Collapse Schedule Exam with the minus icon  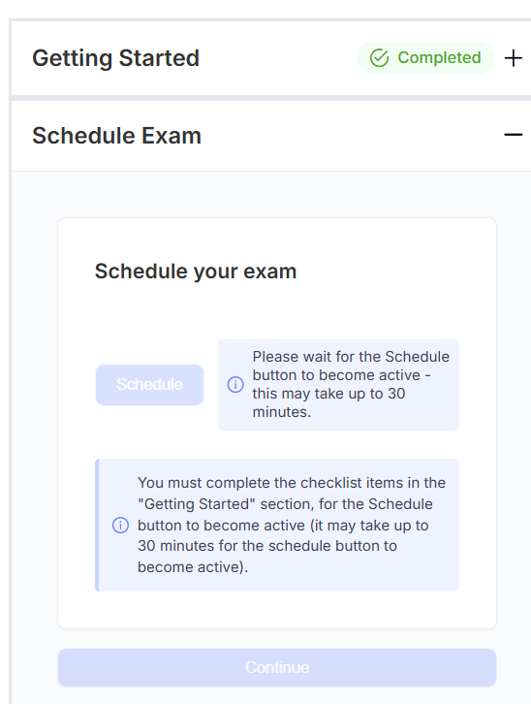pos(513,135)
